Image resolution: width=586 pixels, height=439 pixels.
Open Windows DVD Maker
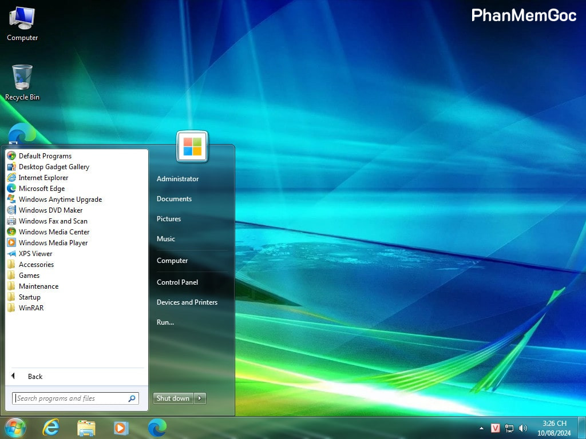point(50,210)
